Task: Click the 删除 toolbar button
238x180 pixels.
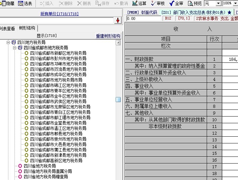Action: tap(66, 3)
